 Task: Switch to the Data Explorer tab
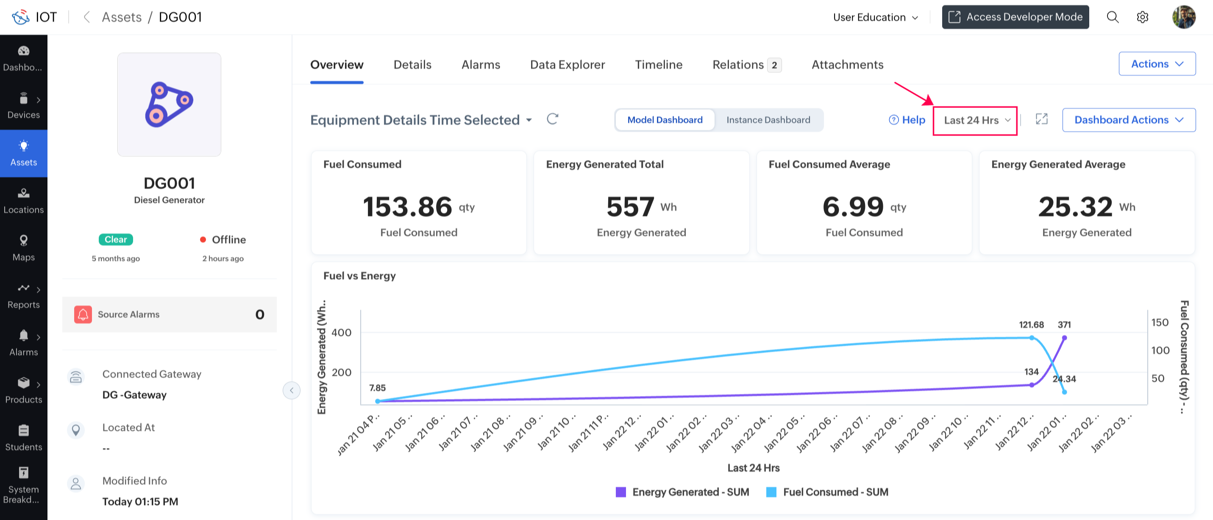click(x=567, y=64)
